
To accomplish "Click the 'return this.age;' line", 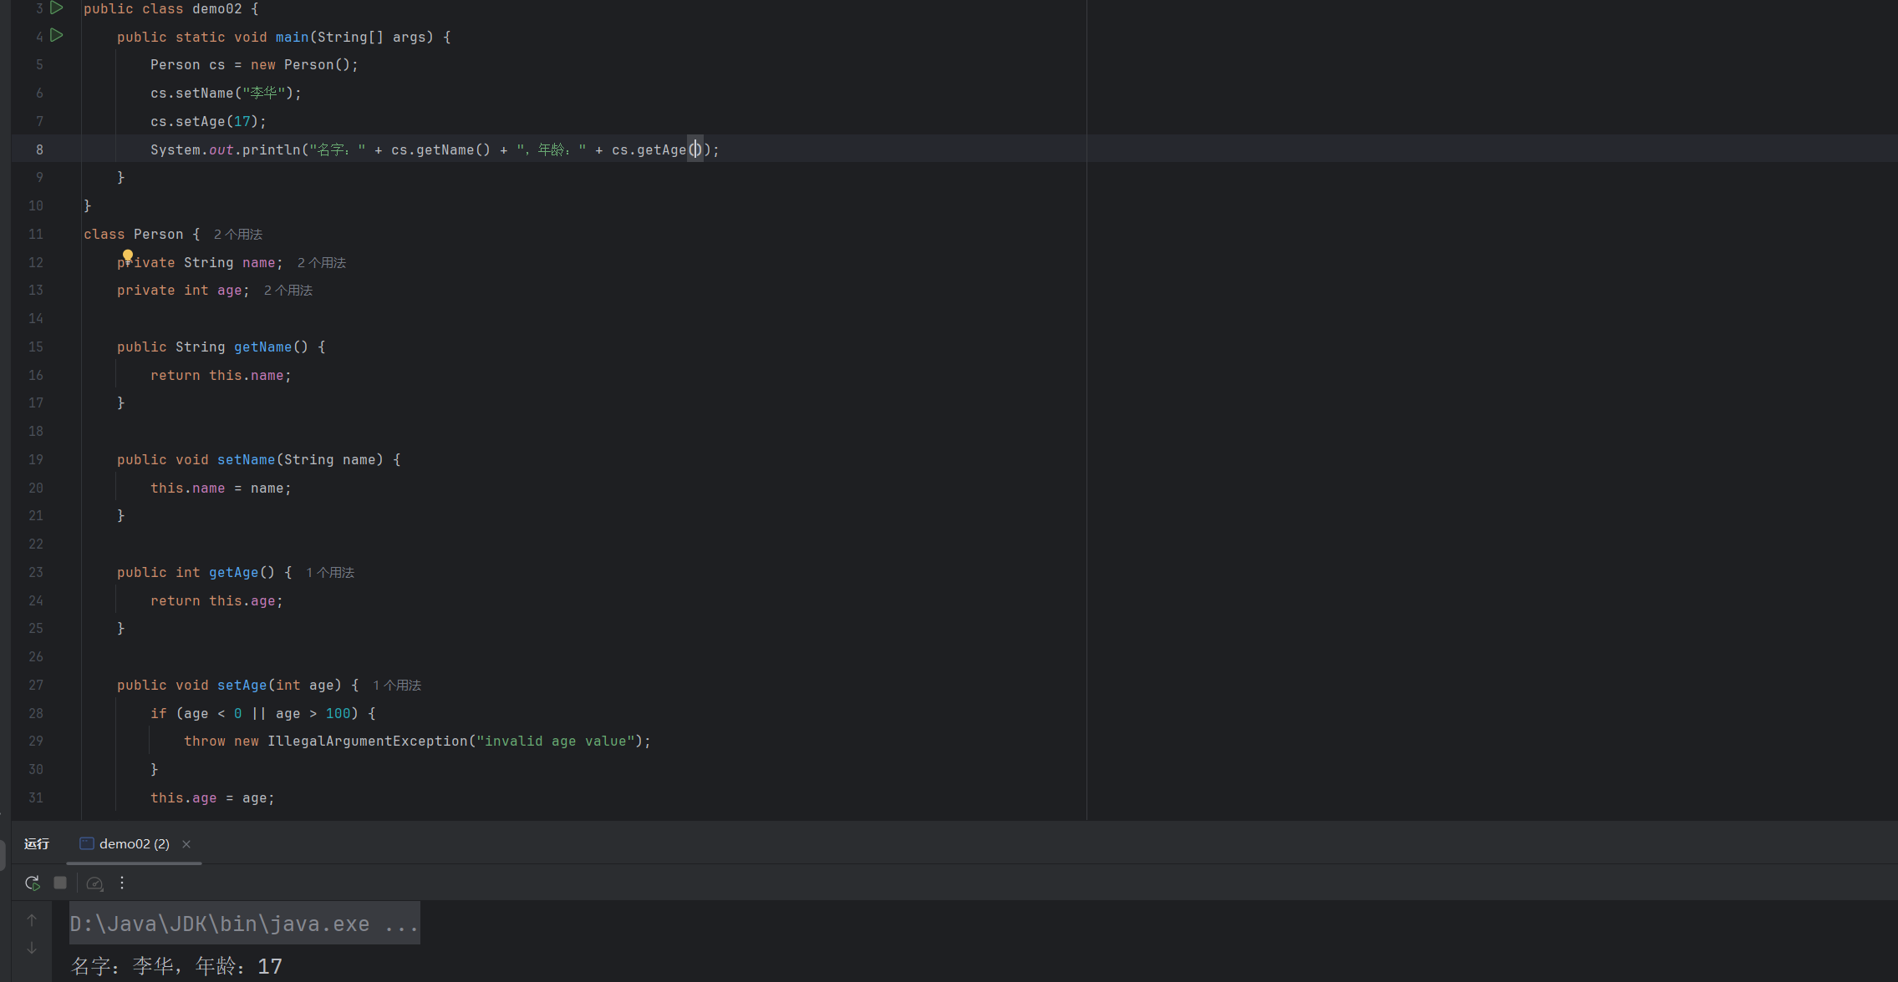I will (216, 600).
